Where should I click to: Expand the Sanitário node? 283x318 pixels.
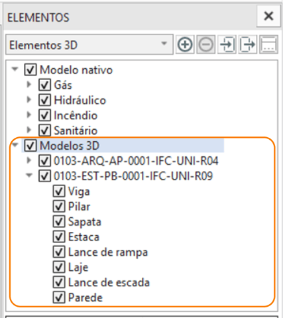pyautogui.click(x=28, y=130)
